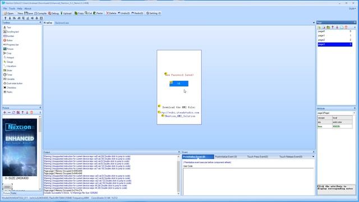
Task: Replace picture with the refresh icon
Action: (x=13, y=112)
